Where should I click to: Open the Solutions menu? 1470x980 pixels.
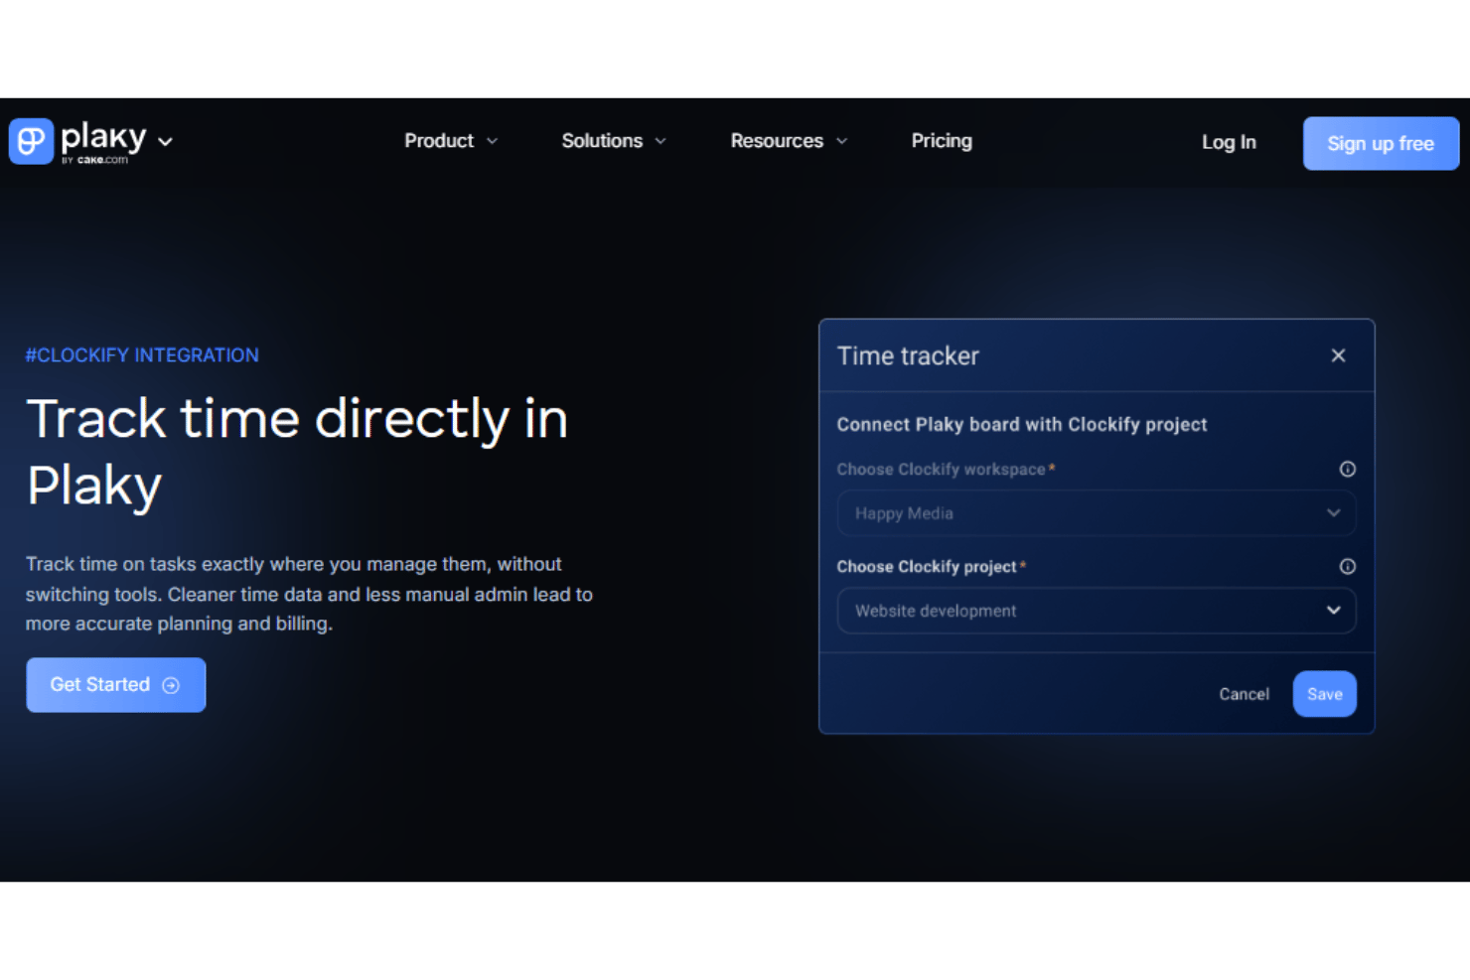tap(614, 141)
